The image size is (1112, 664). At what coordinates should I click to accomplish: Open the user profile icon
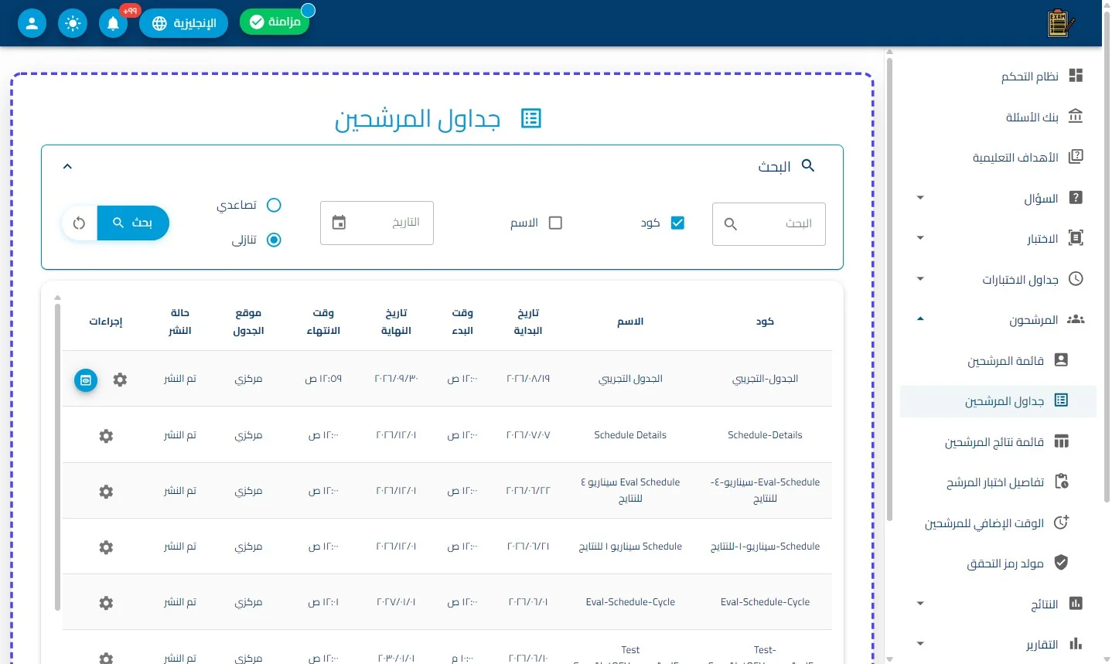coord(32,23)
